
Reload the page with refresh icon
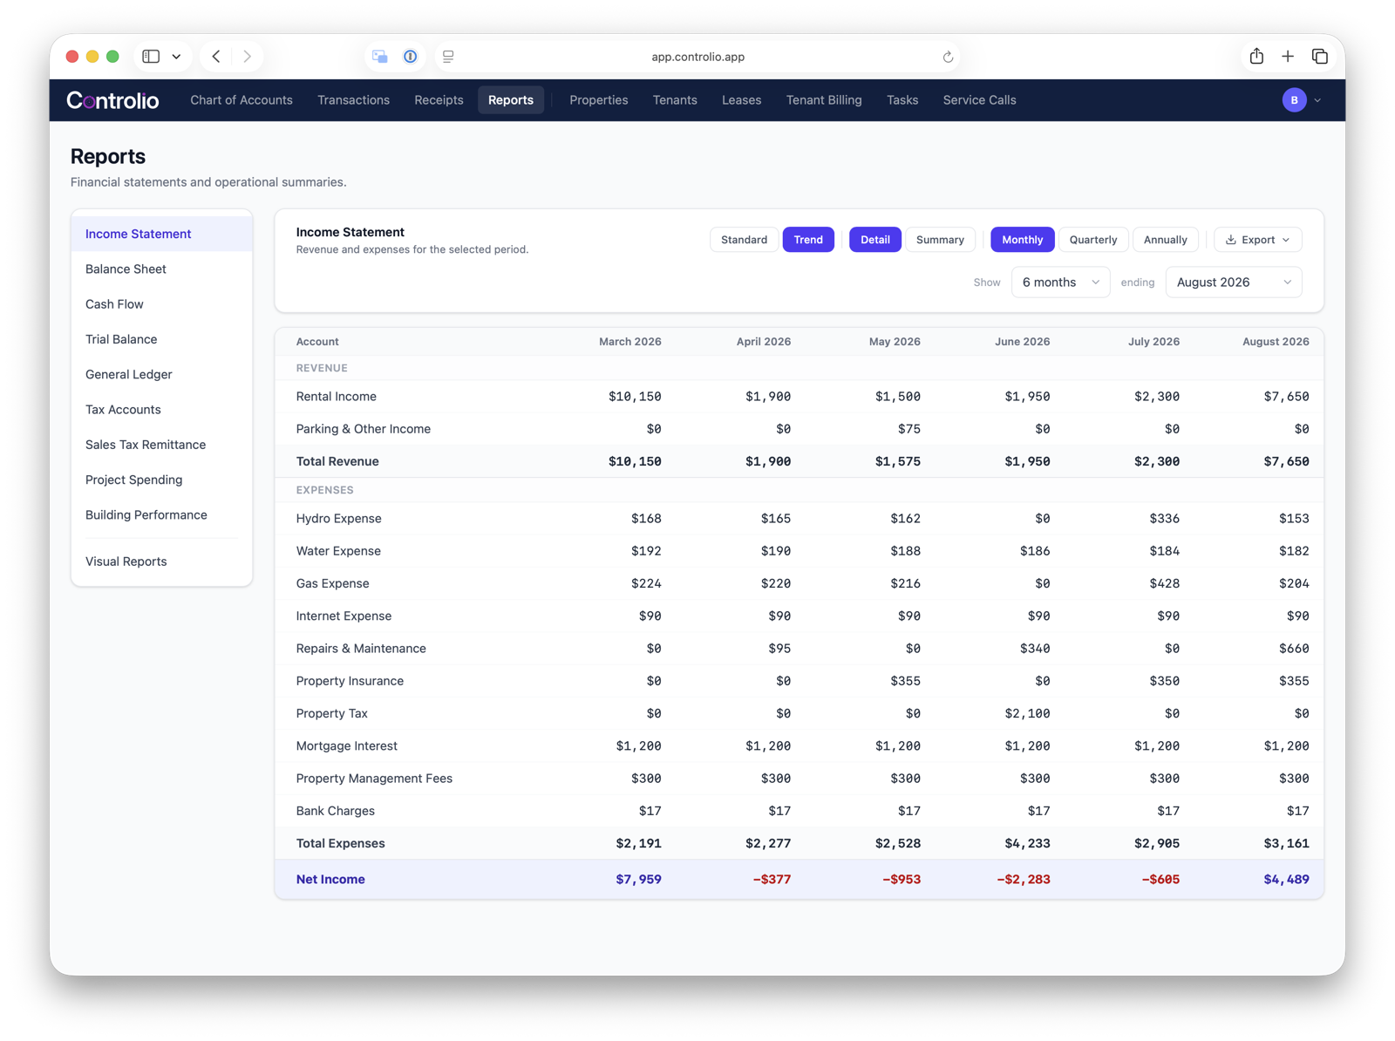948,57
